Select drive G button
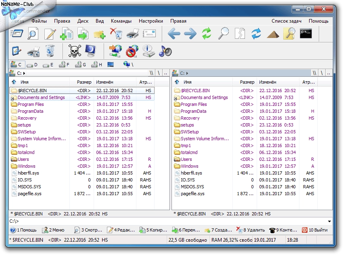This screenshot has width=343, height=255. point(80,64)
